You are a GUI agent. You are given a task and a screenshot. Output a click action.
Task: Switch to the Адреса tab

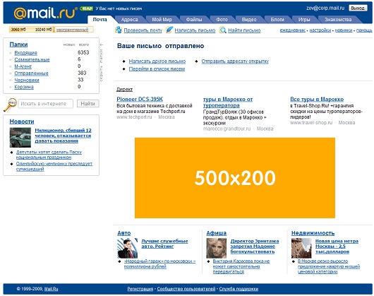(x=129, y=20)
